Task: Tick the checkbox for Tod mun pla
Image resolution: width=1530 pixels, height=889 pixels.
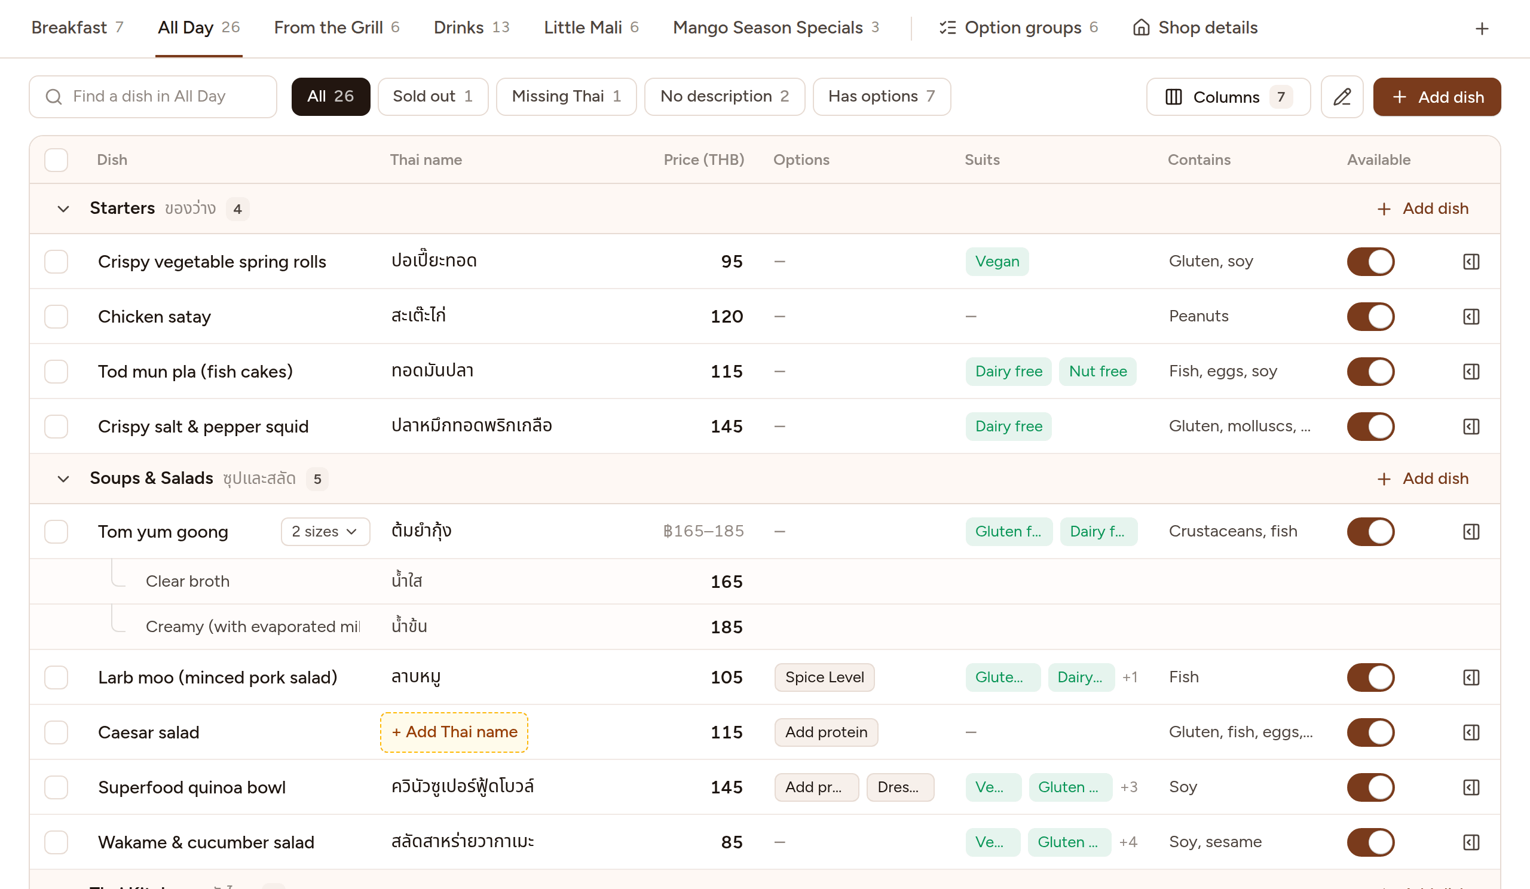Action: [x=56, y=372]
